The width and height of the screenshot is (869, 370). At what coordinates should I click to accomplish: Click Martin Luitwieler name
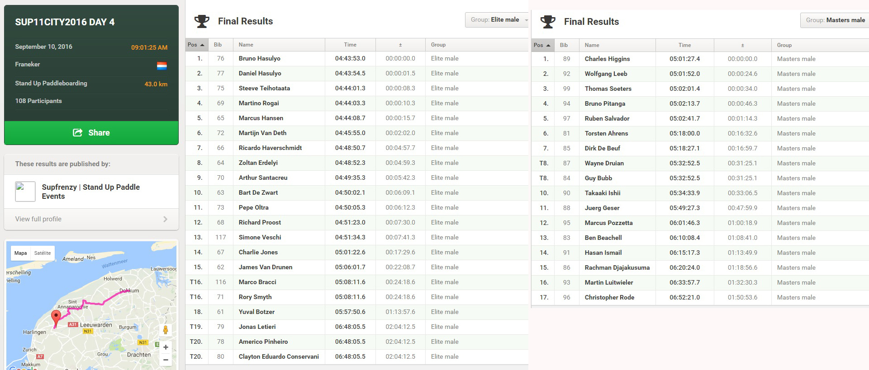pyautogui.click(x=609, y=282)
